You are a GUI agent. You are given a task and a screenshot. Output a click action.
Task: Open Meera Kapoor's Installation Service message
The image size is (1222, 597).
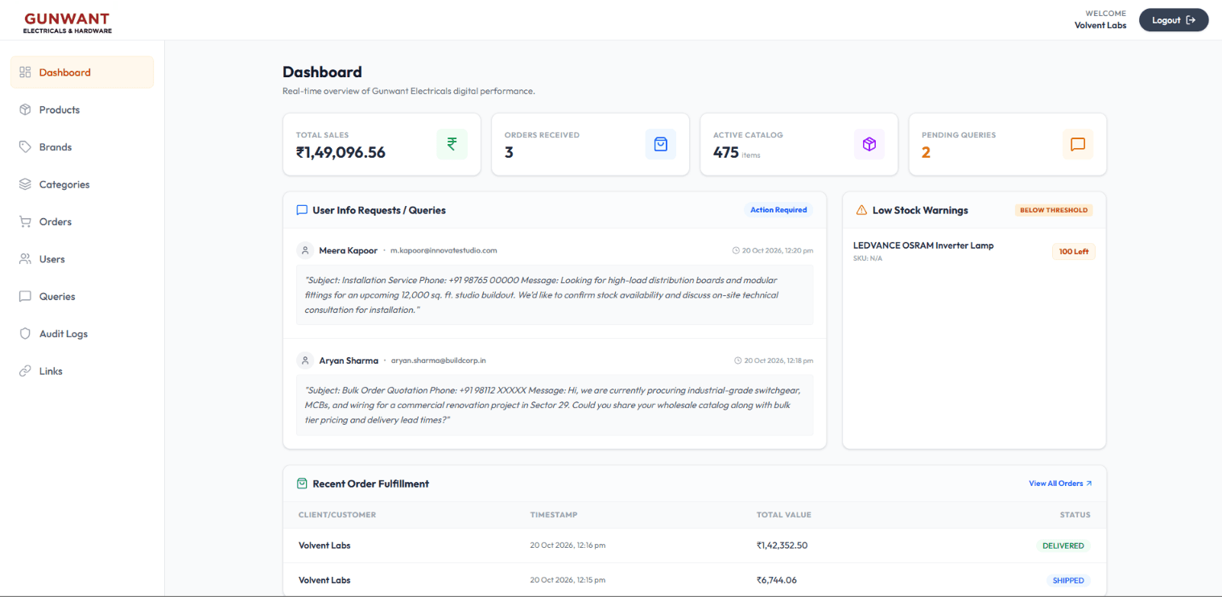click(x=555, y=295)
